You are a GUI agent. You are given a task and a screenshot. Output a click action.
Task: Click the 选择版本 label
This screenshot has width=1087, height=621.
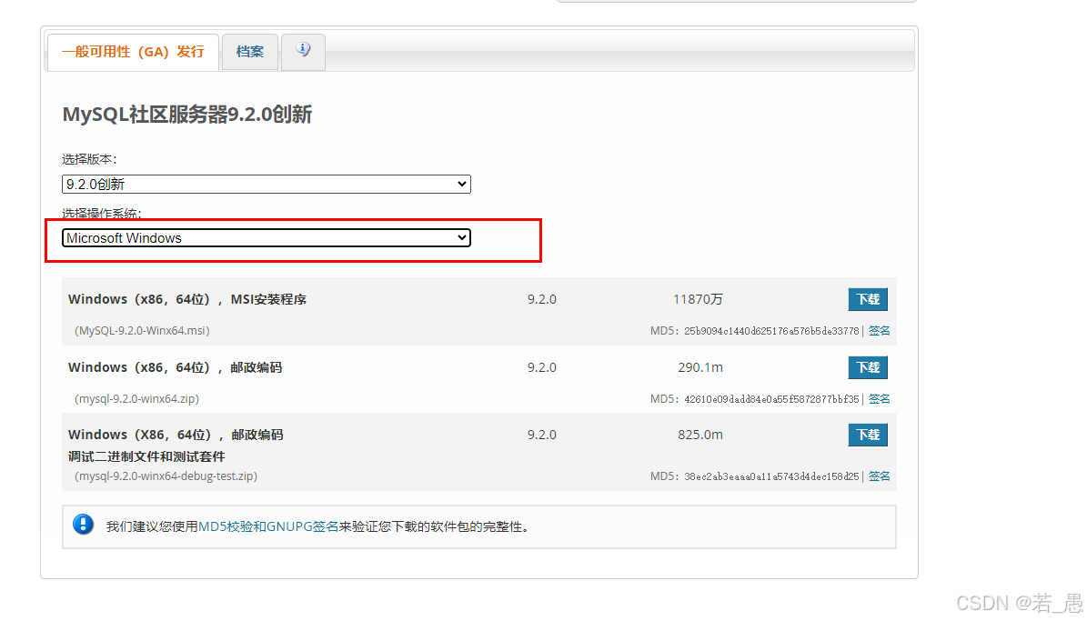89,159
